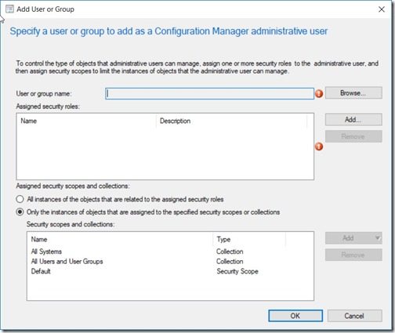The image size is (395, 333).
Task: Sort security roles by Description column
Action: pyautogui.click(x=231, y=121)
